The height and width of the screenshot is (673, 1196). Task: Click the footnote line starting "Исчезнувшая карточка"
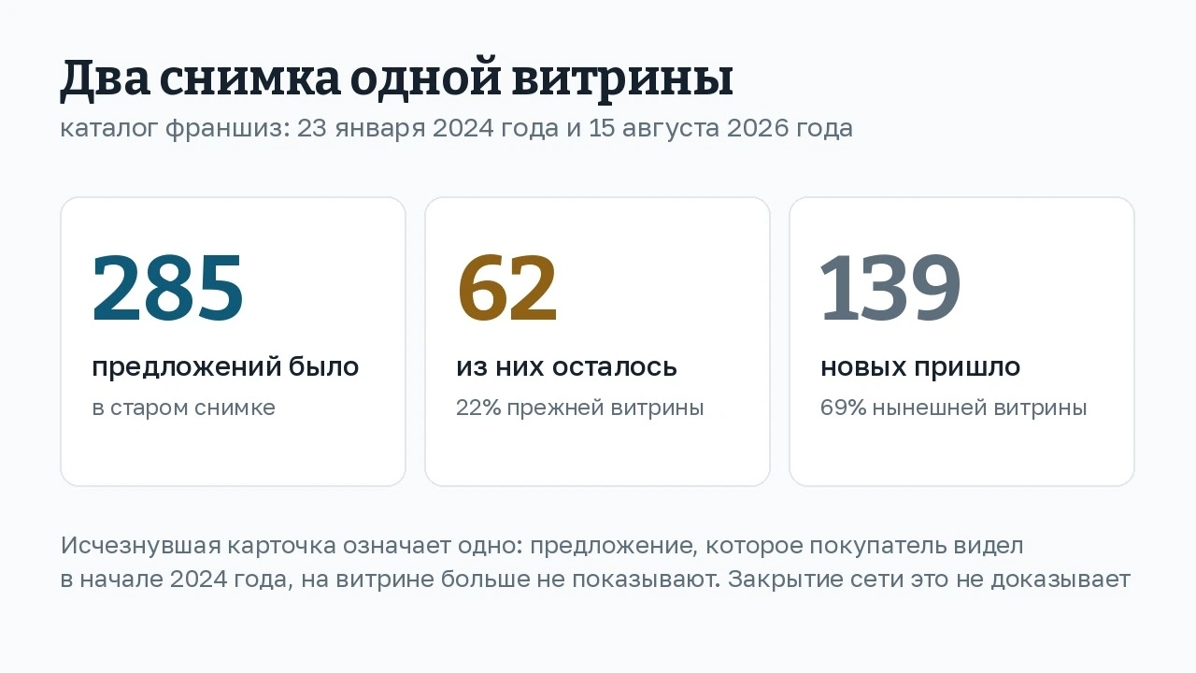542,546
